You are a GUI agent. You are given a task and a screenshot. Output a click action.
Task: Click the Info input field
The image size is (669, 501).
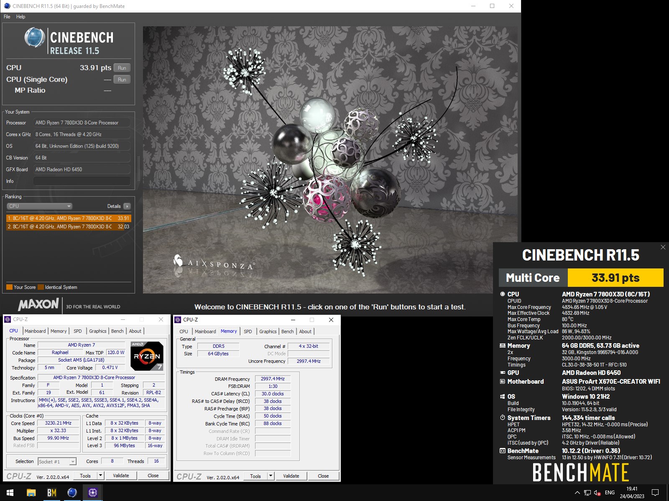click(x=82, y=181)
